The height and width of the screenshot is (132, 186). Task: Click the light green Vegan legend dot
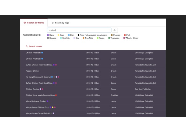click(x=98, y=38)
